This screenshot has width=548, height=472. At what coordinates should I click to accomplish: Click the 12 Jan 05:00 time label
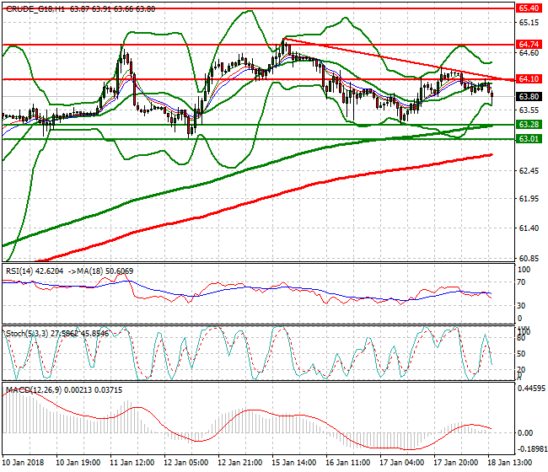(186, 463)
